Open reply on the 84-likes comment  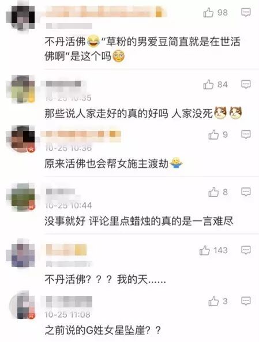pyautogui.click(x=246, y=84)
